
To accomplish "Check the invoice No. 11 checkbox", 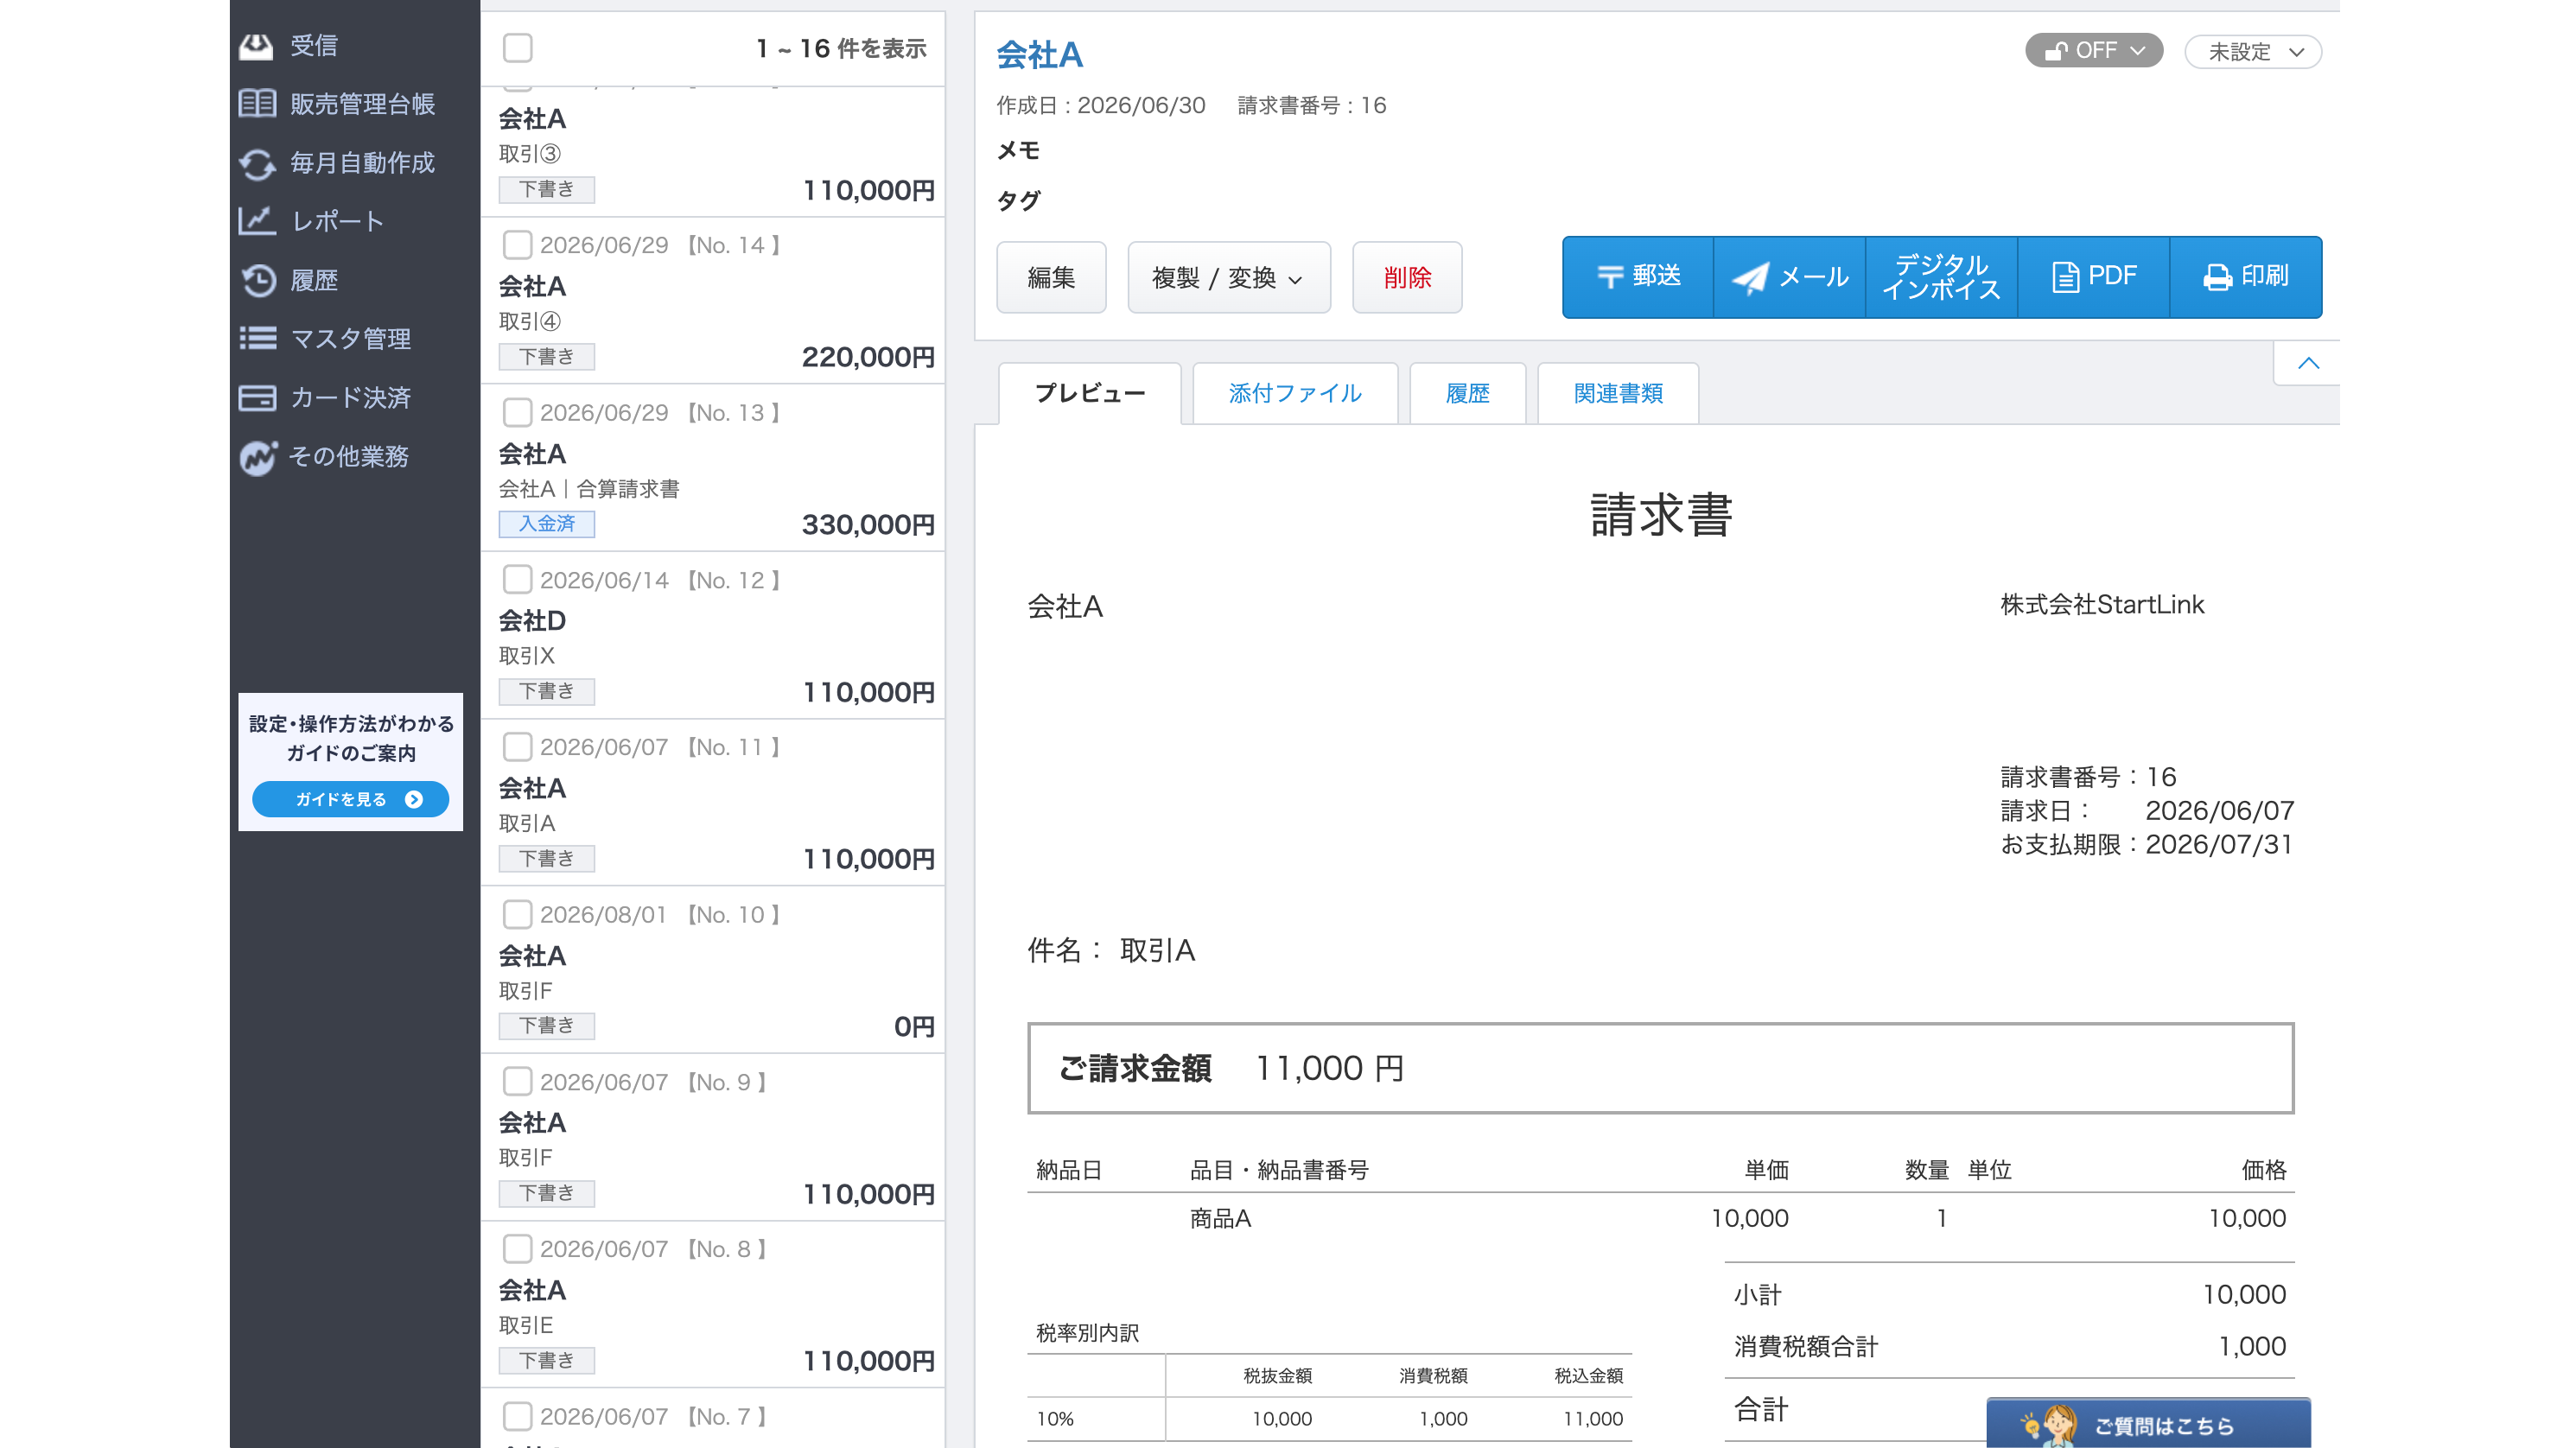I will click(x=517, y=747).
